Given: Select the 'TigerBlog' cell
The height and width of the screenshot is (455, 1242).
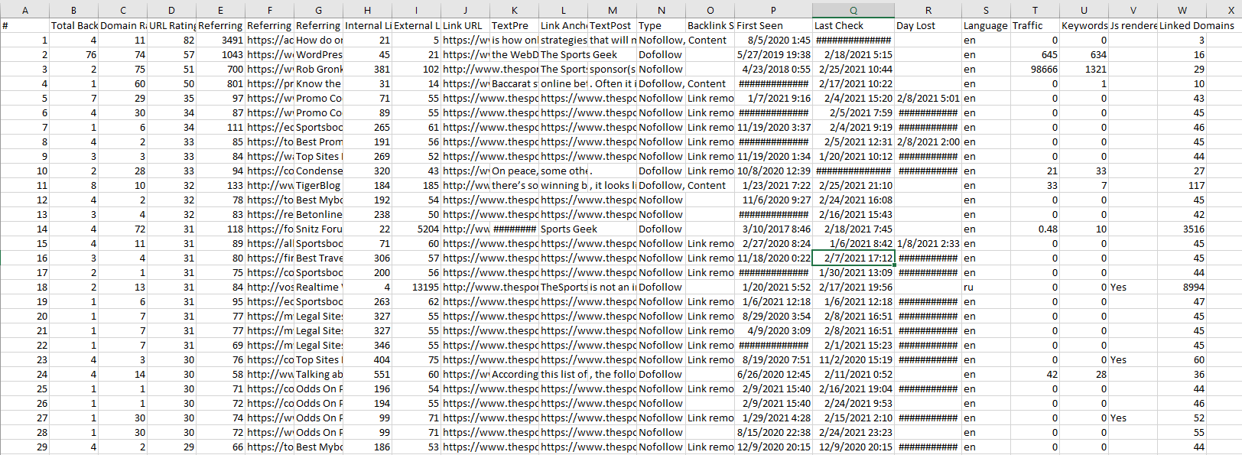Looking at the screenshot, I should tap(318, 185).
